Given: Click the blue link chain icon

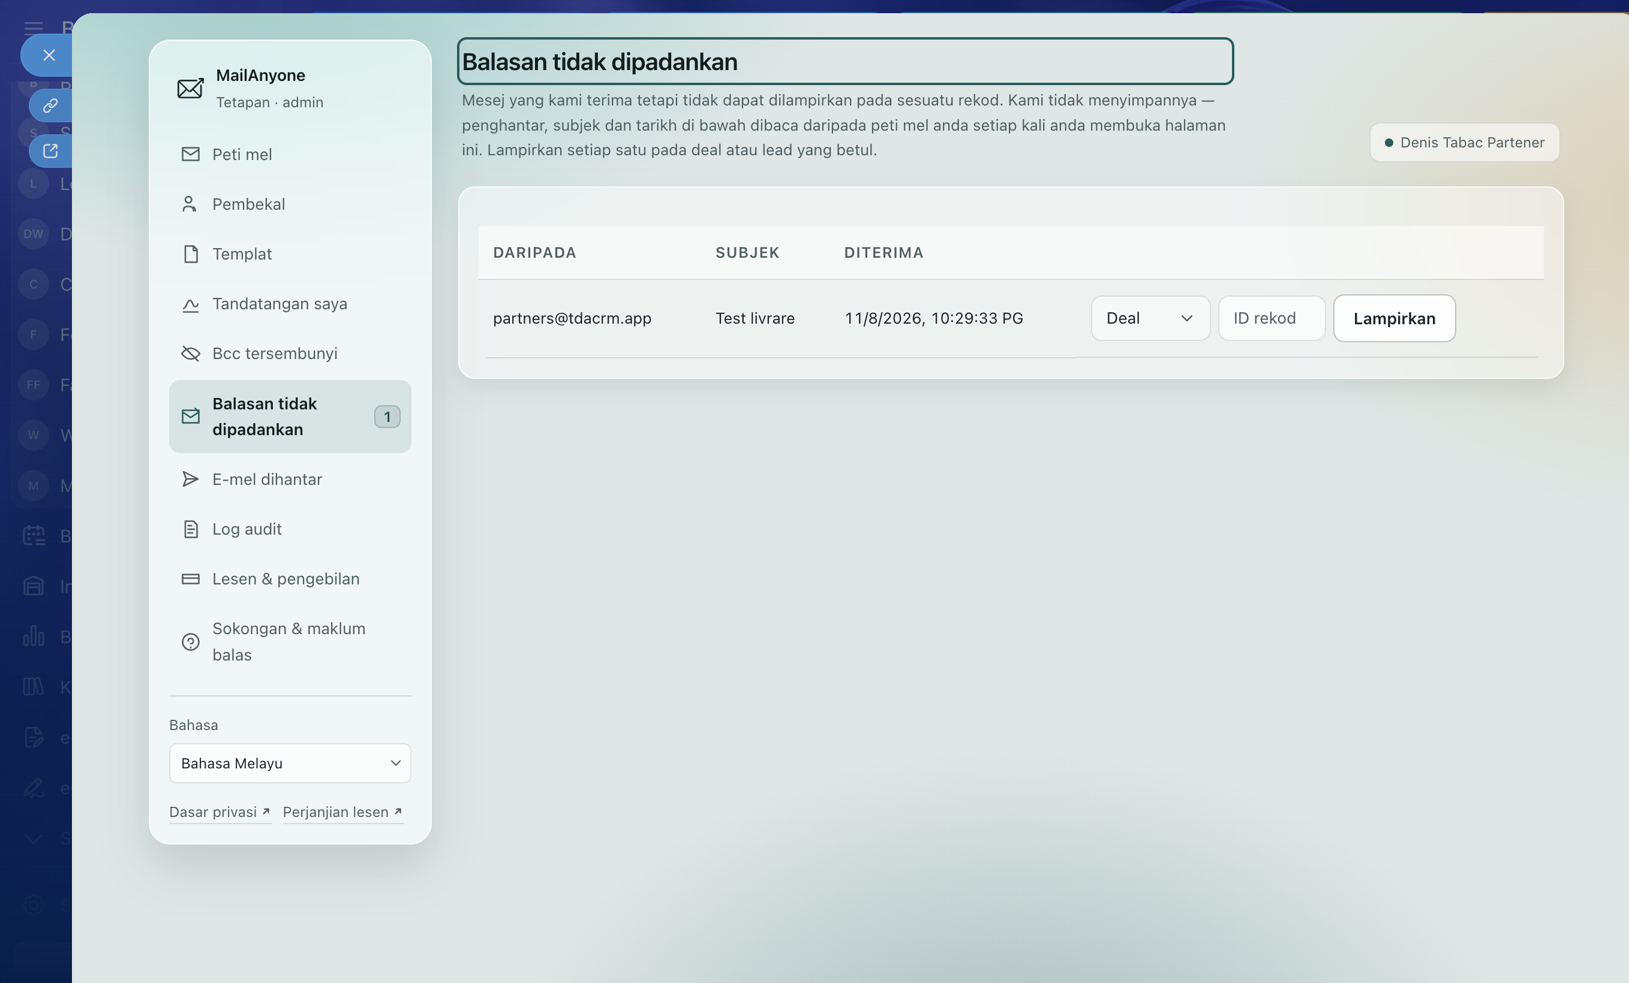Looking at the screenshot, I should [50, 105].
